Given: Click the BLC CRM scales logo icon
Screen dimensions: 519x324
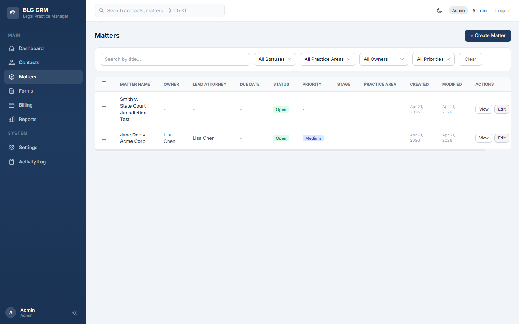Looking at the screenshot, I should click(13, 13).
